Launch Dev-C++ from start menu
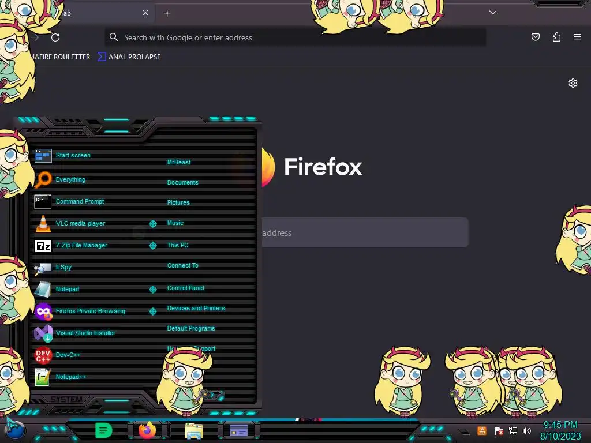Screen dimensions: 591x443 57,355
